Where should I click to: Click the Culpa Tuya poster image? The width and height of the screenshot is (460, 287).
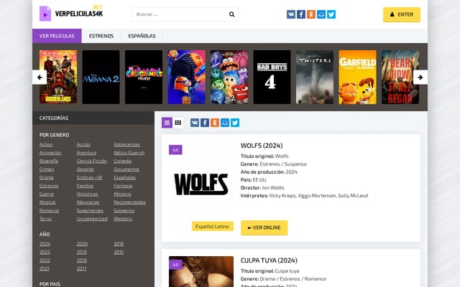201,271
